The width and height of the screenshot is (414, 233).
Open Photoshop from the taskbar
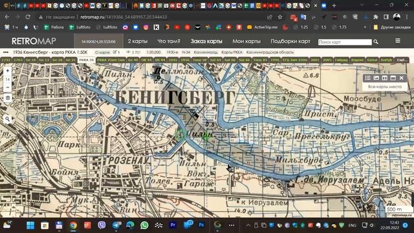(201, 225)
